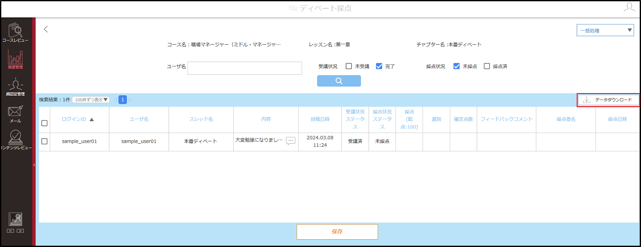Click the 2024.03.08 11:24 date cell
This screenshot has height=247, width=641.
[x=320, y=142]
